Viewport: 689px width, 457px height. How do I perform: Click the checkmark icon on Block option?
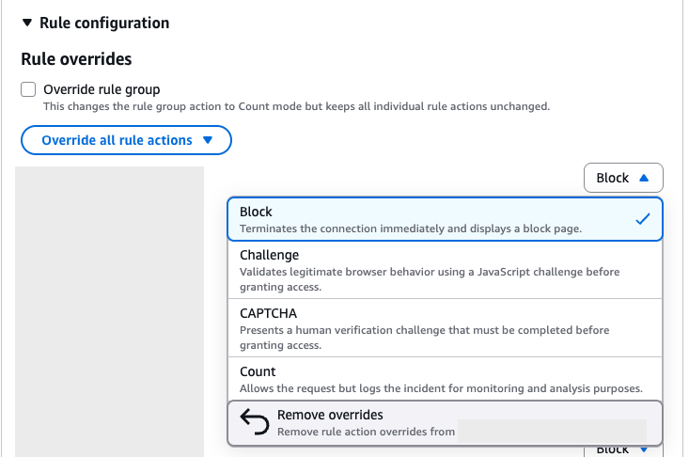(643, 219)
